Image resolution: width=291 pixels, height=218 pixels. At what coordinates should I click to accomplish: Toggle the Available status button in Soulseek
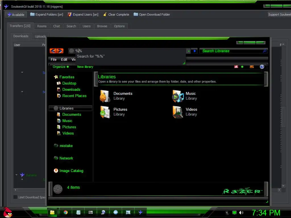pyautogui.click(x=16, y=15)
